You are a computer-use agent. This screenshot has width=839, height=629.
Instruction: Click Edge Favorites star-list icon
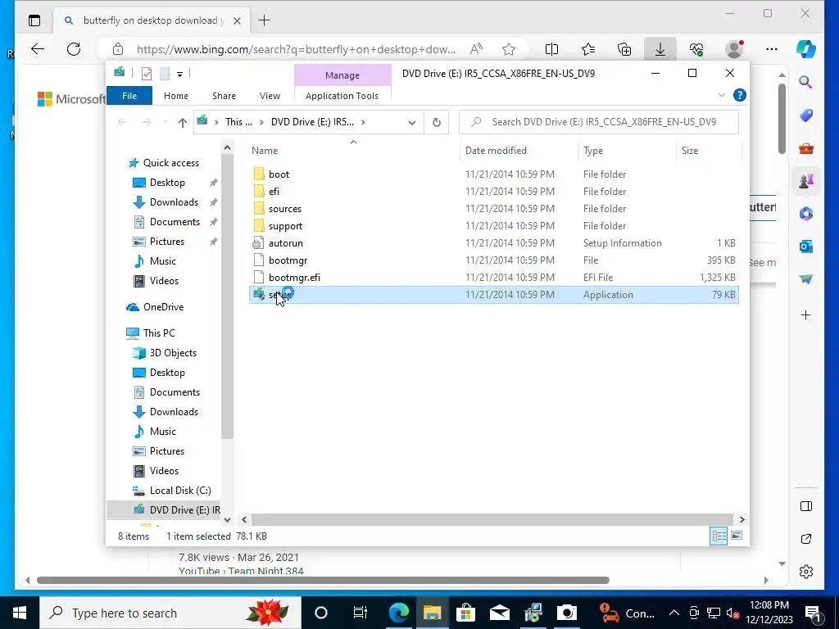click(588, 50)
